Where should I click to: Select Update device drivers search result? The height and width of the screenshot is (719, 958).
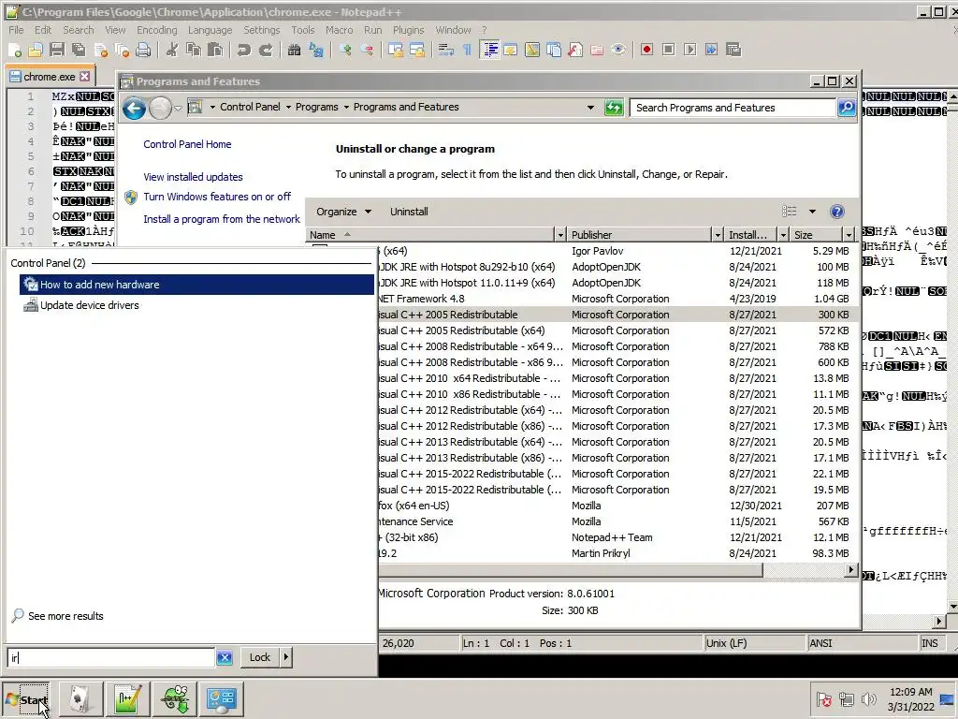[x=196, y=305]
